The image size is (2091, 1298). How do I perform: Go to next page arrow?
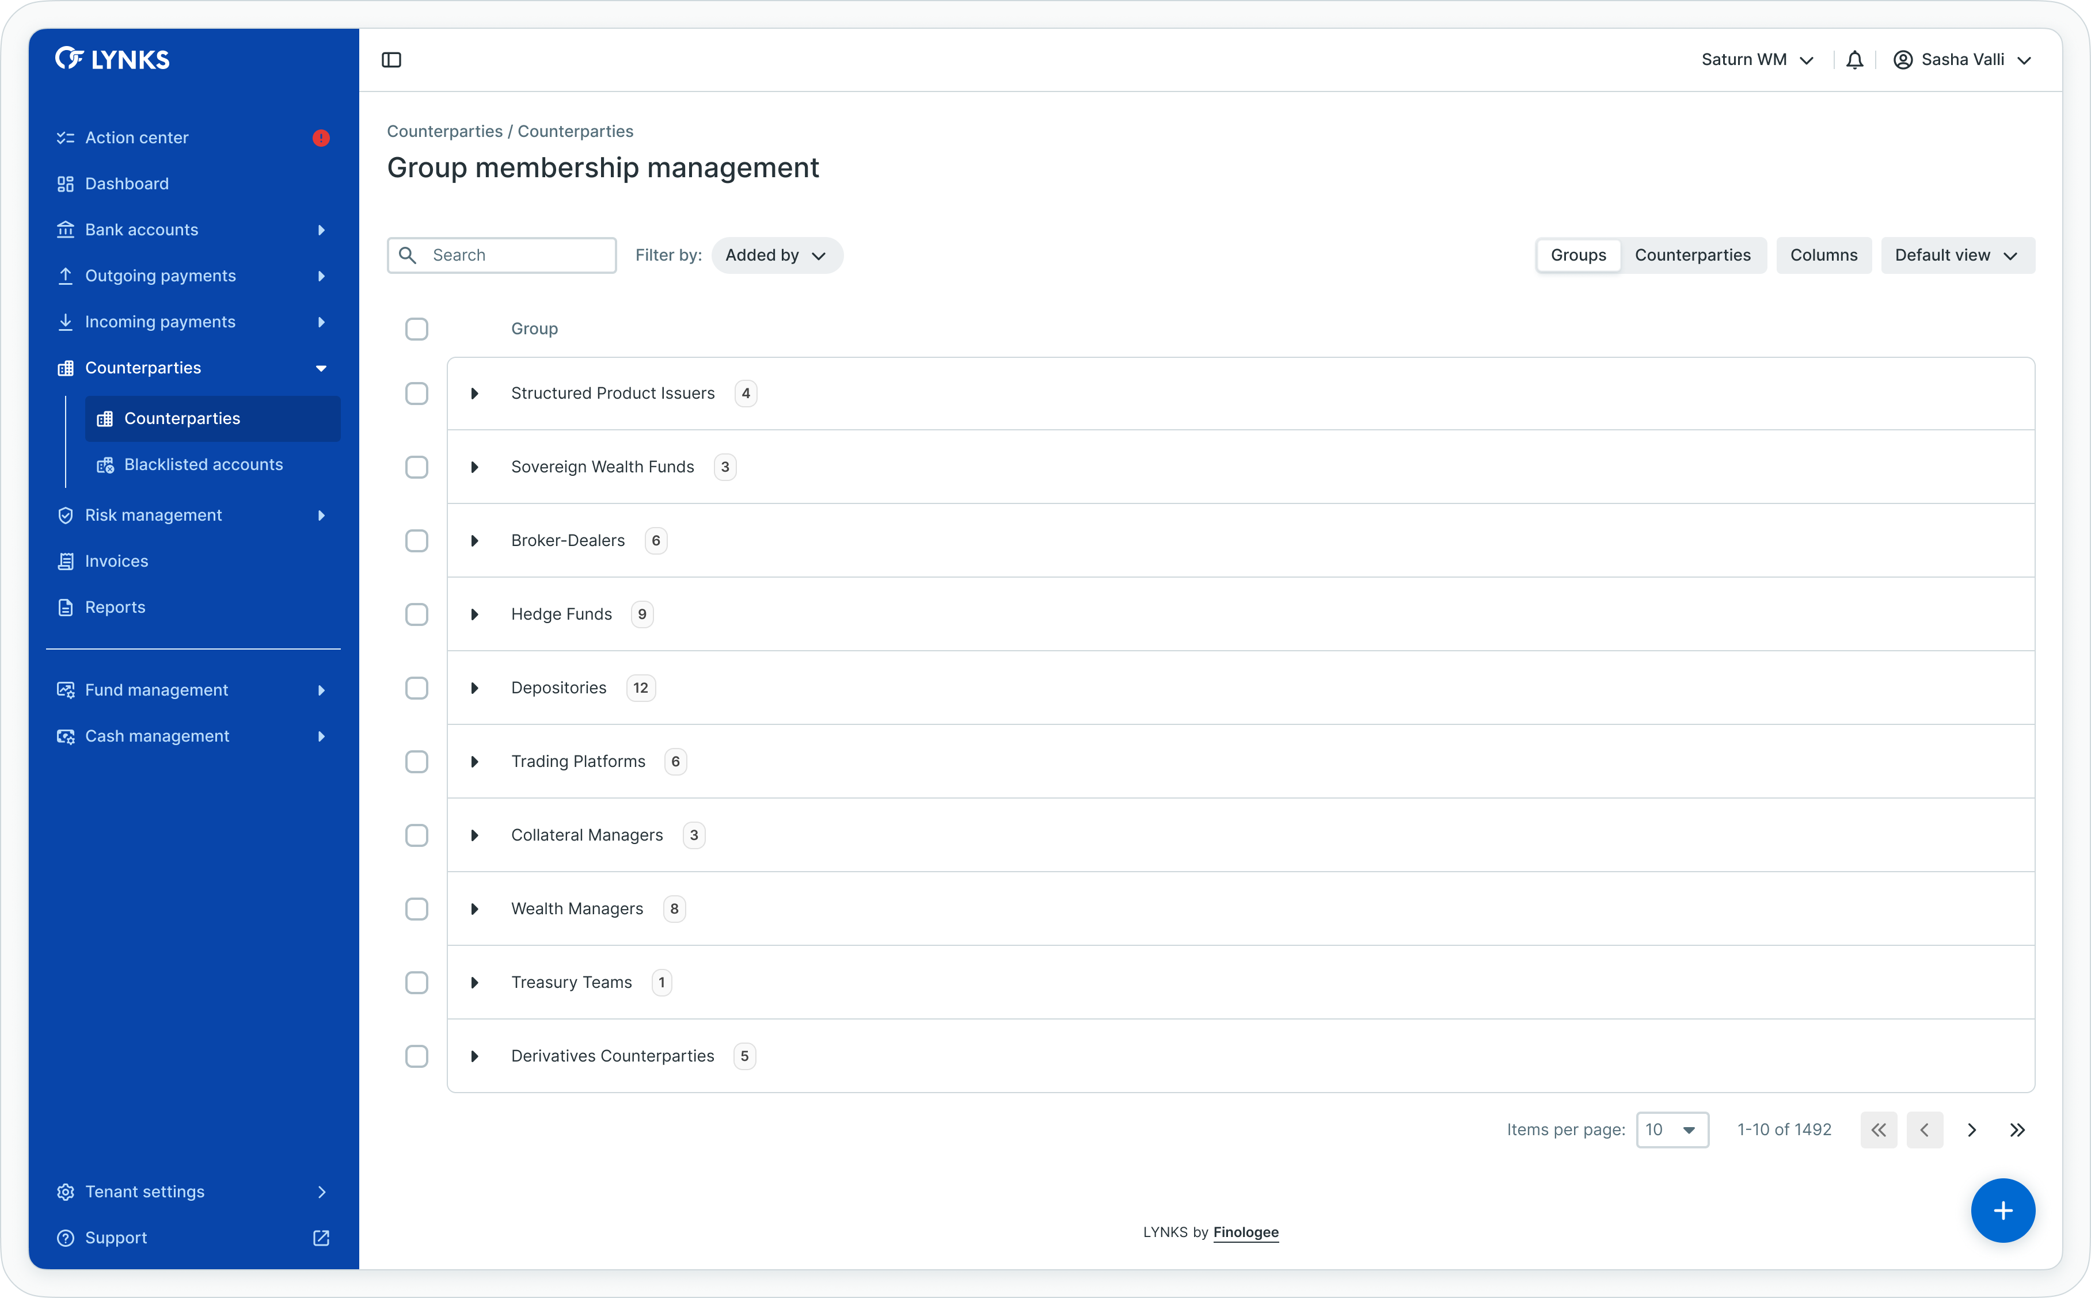point(1972,1130)
